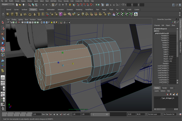182x121 pixels.
Task: Toggle use all lights yellow bulb icon
Action: [52, 22]
